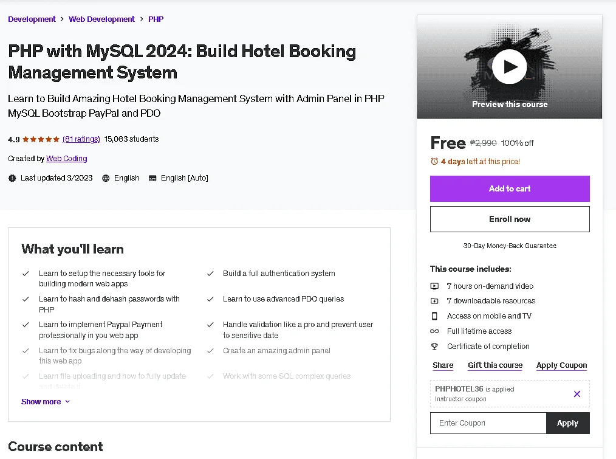Click the rating stars next to 4.9
Screen dimensions: 616x459
point(41,139)
